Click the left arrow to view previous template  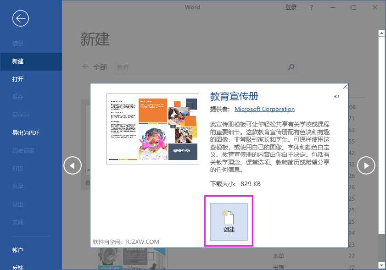pos(72,165)
